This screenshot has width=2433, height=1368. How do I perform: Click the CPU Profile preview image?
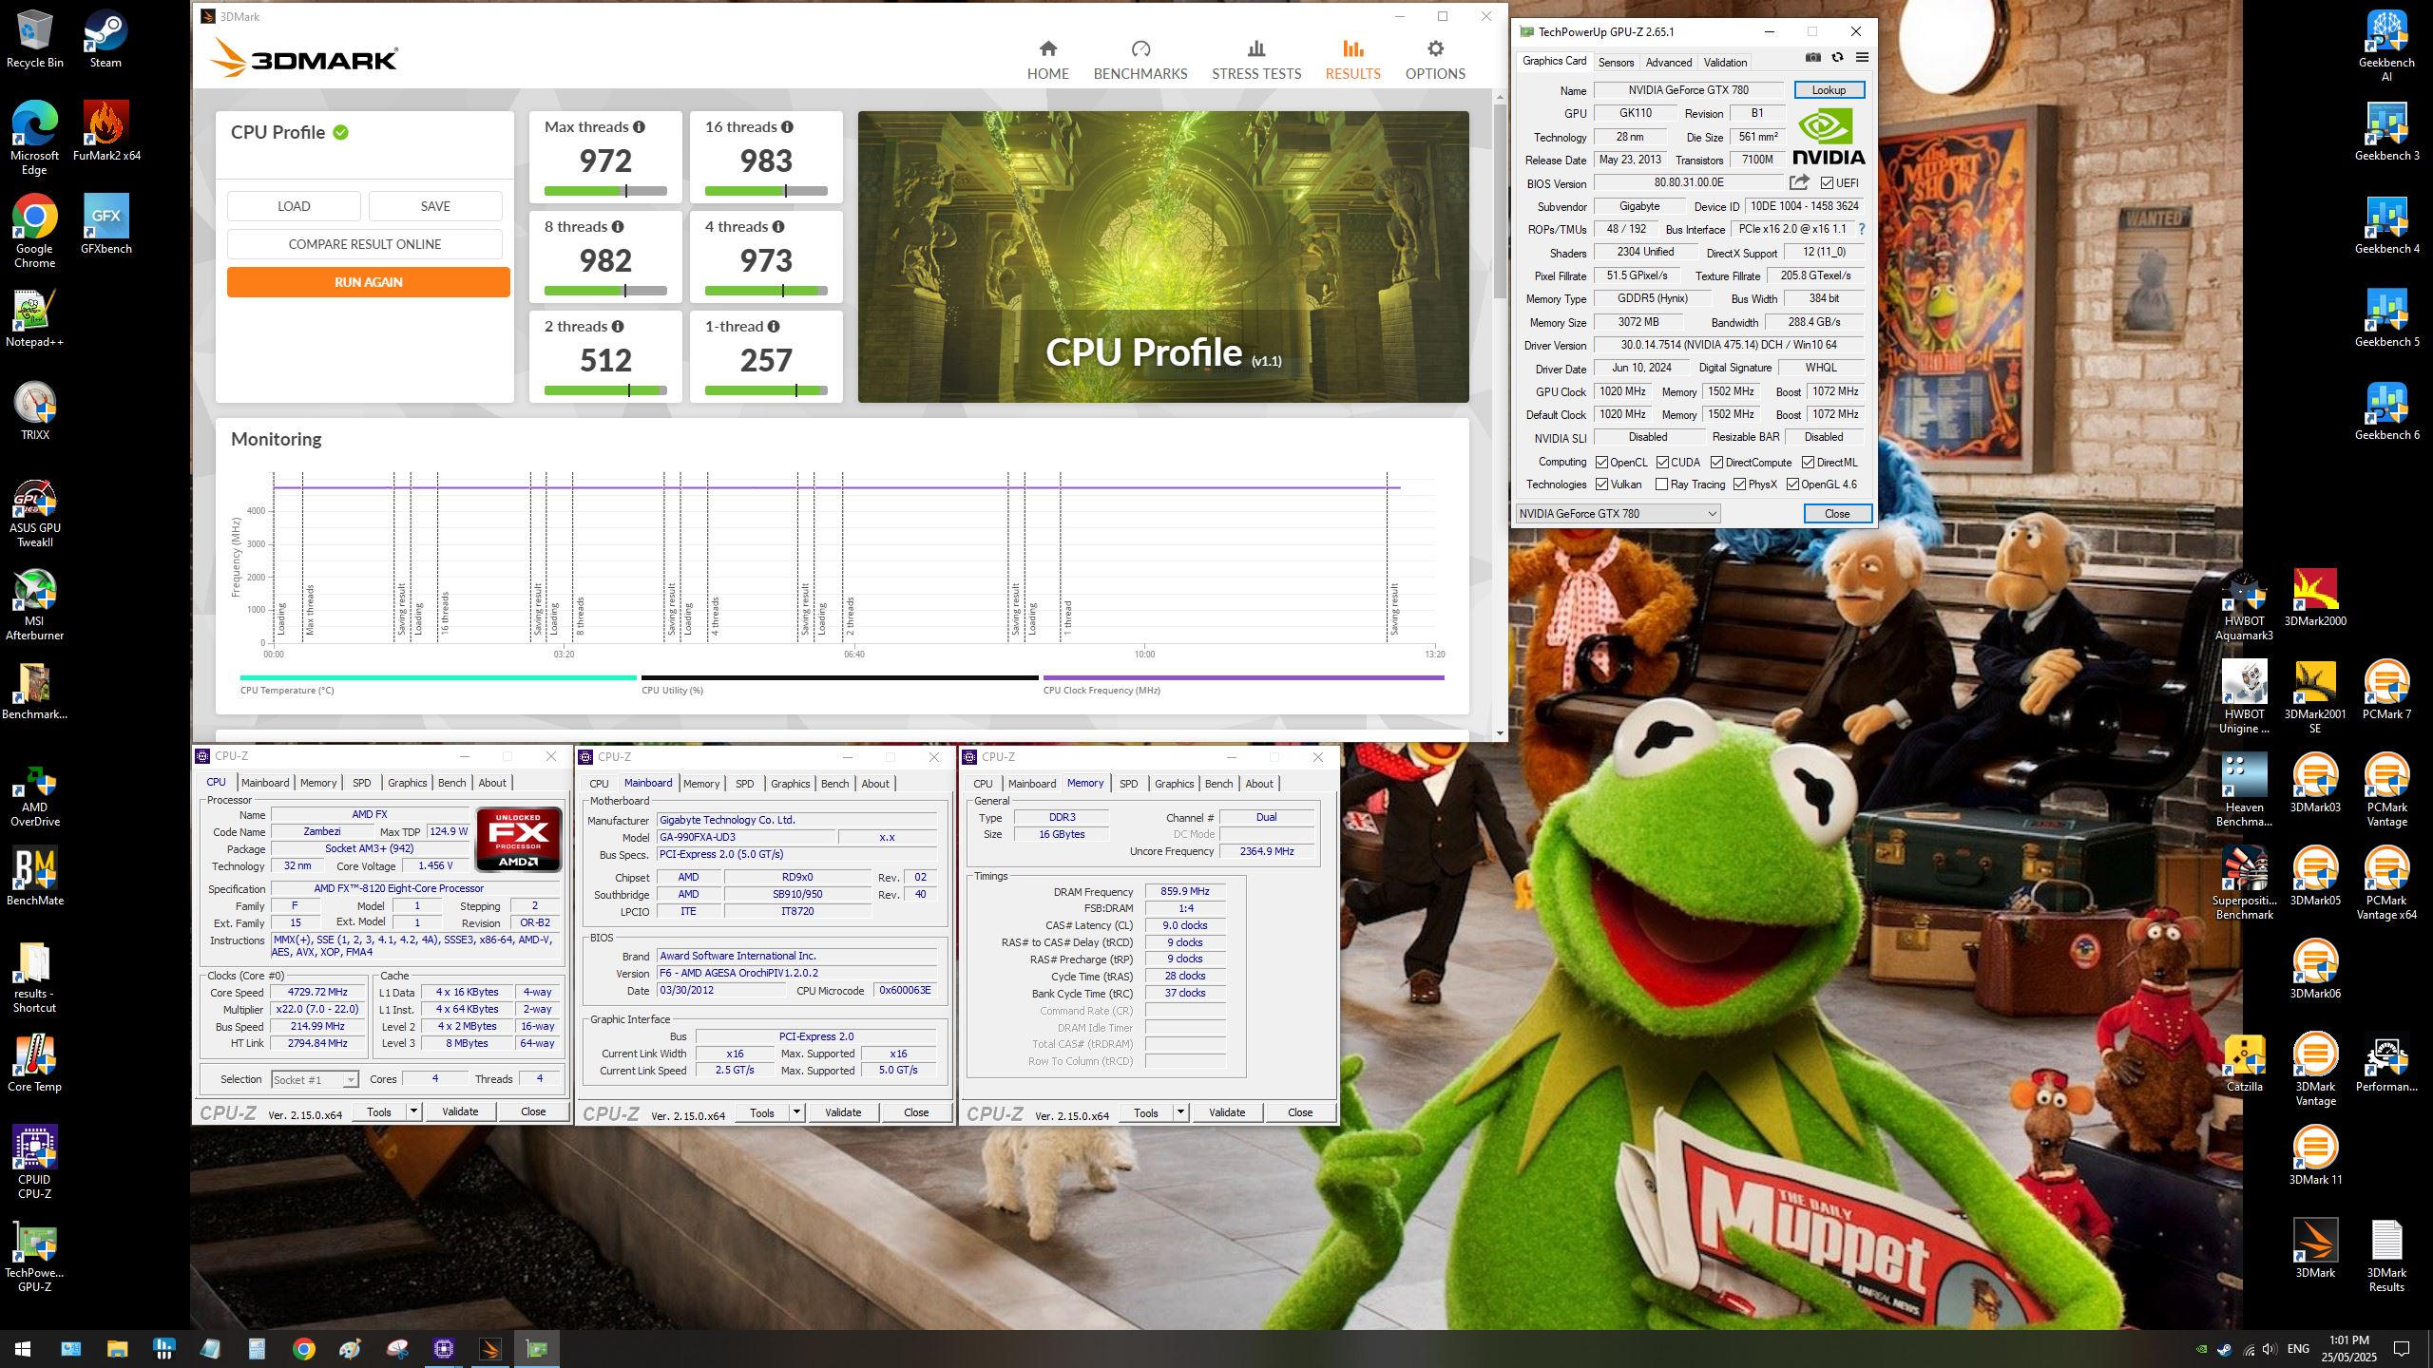[x=1163, y=256]
